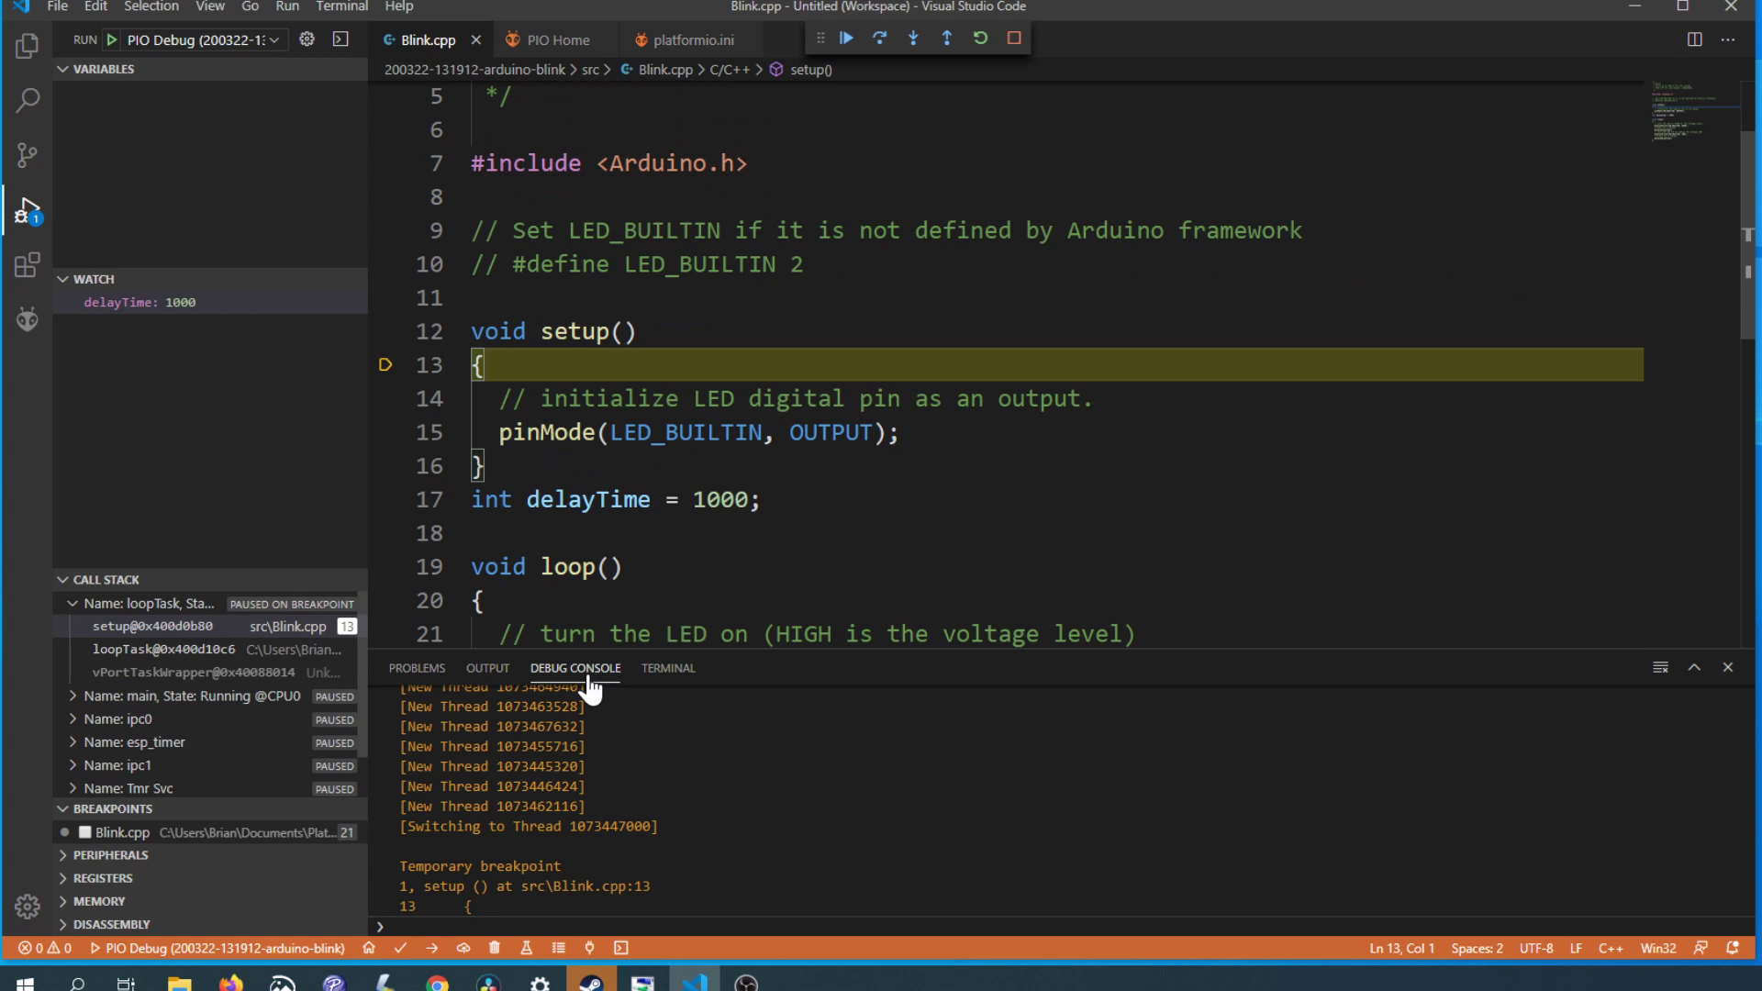The height and width of the screenshot is (991, 1762).
Task: Open the Terminal menu
Action: coord(341,6)
